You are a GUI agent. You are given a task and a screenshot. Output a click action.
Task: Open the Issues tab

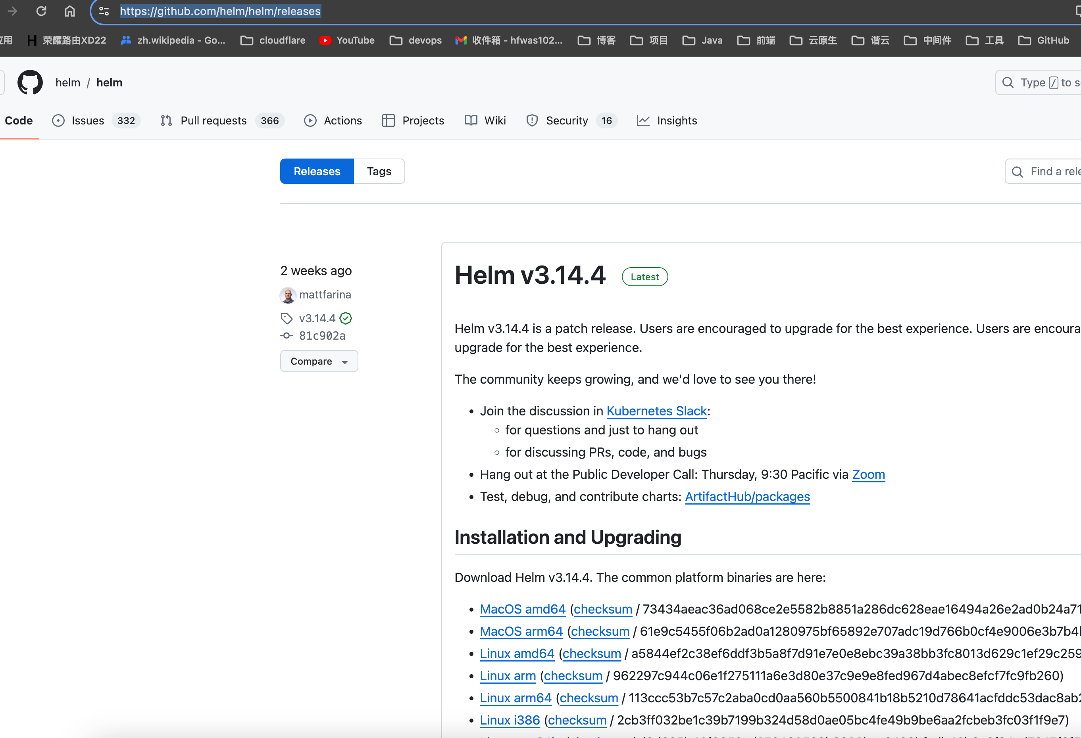[x=96, y=121]
